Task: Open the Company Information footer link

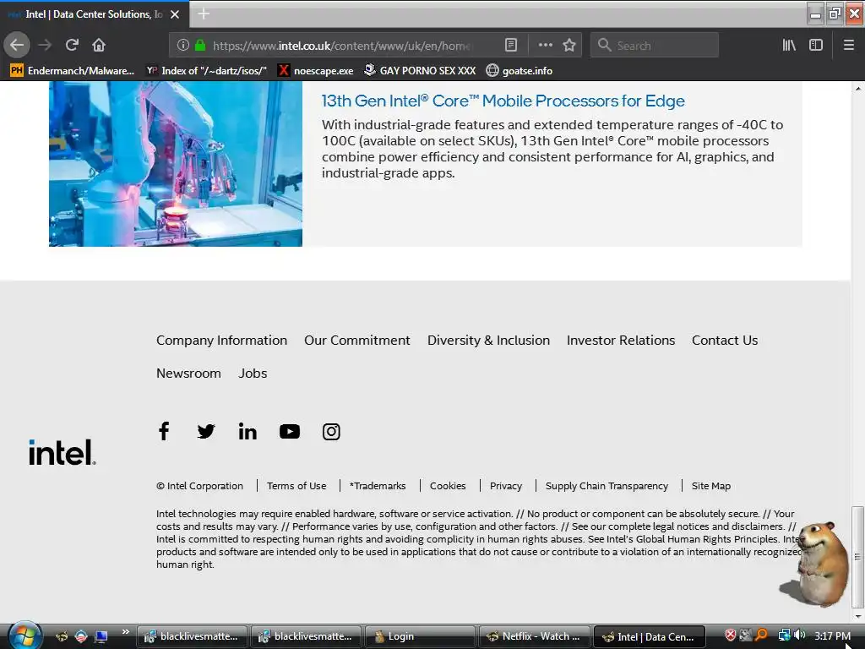Action: (x=222, y=341)
